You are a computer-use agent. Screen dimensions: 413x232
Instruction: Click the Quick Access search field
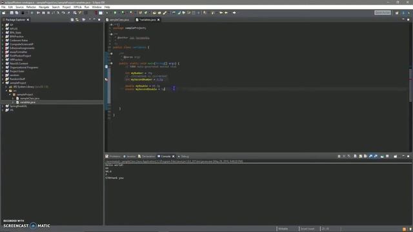point(383,13)
